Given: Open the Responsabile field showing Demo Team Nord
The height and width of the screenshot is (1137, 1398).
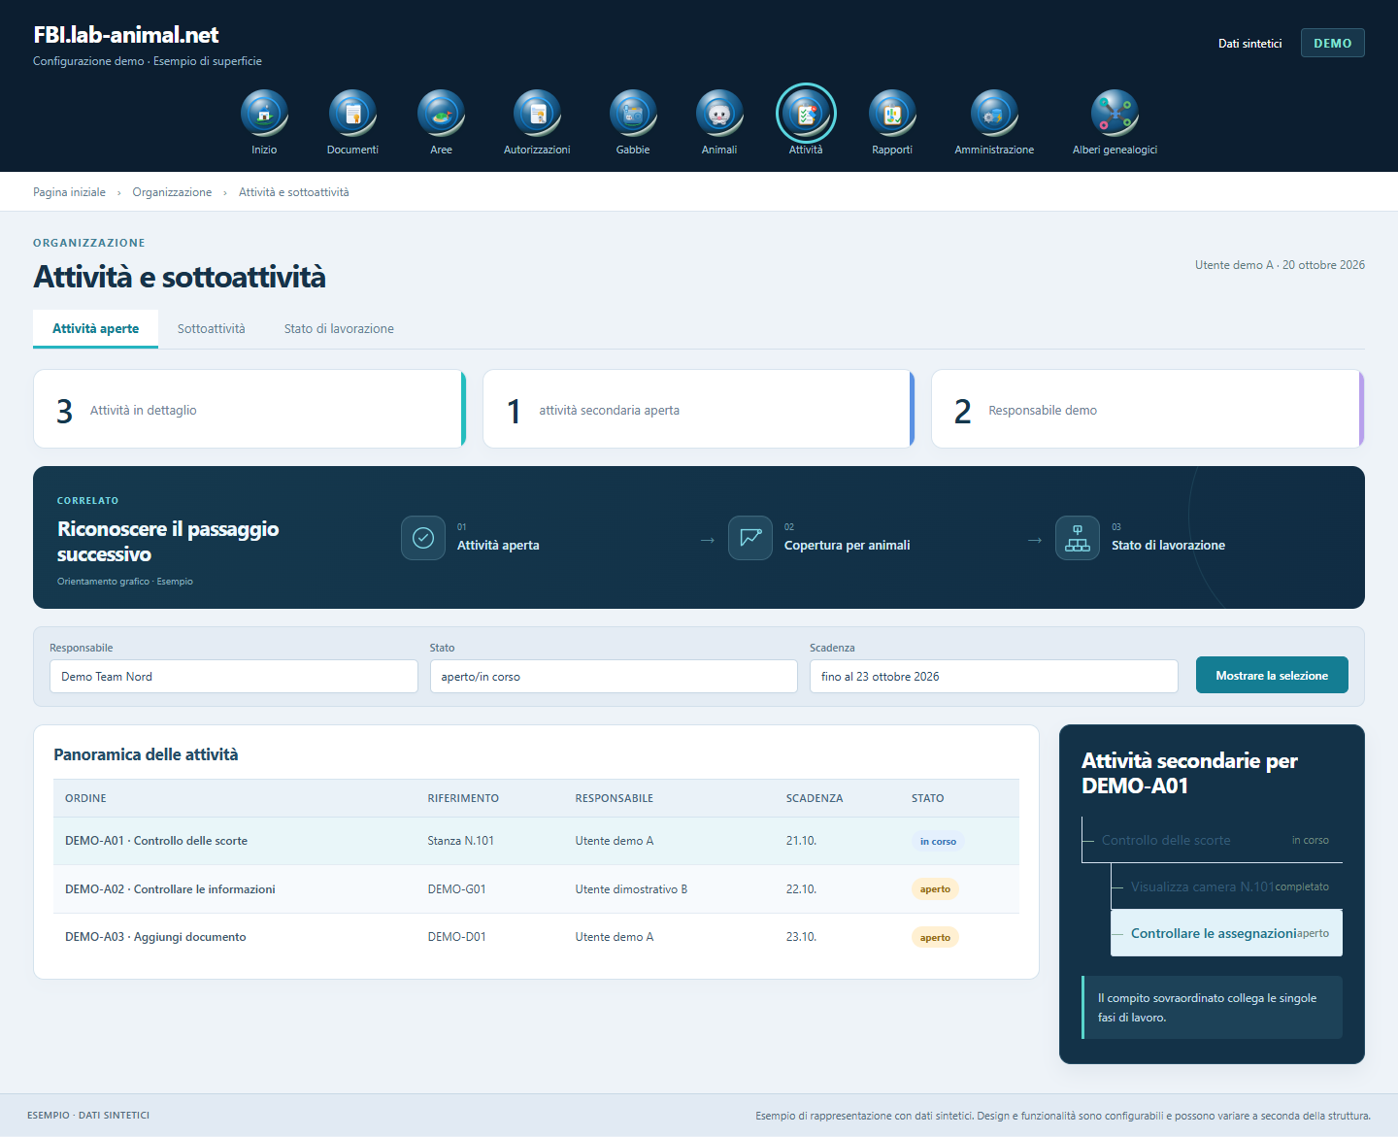Looking at the screenshot, I should click(233, 677).
